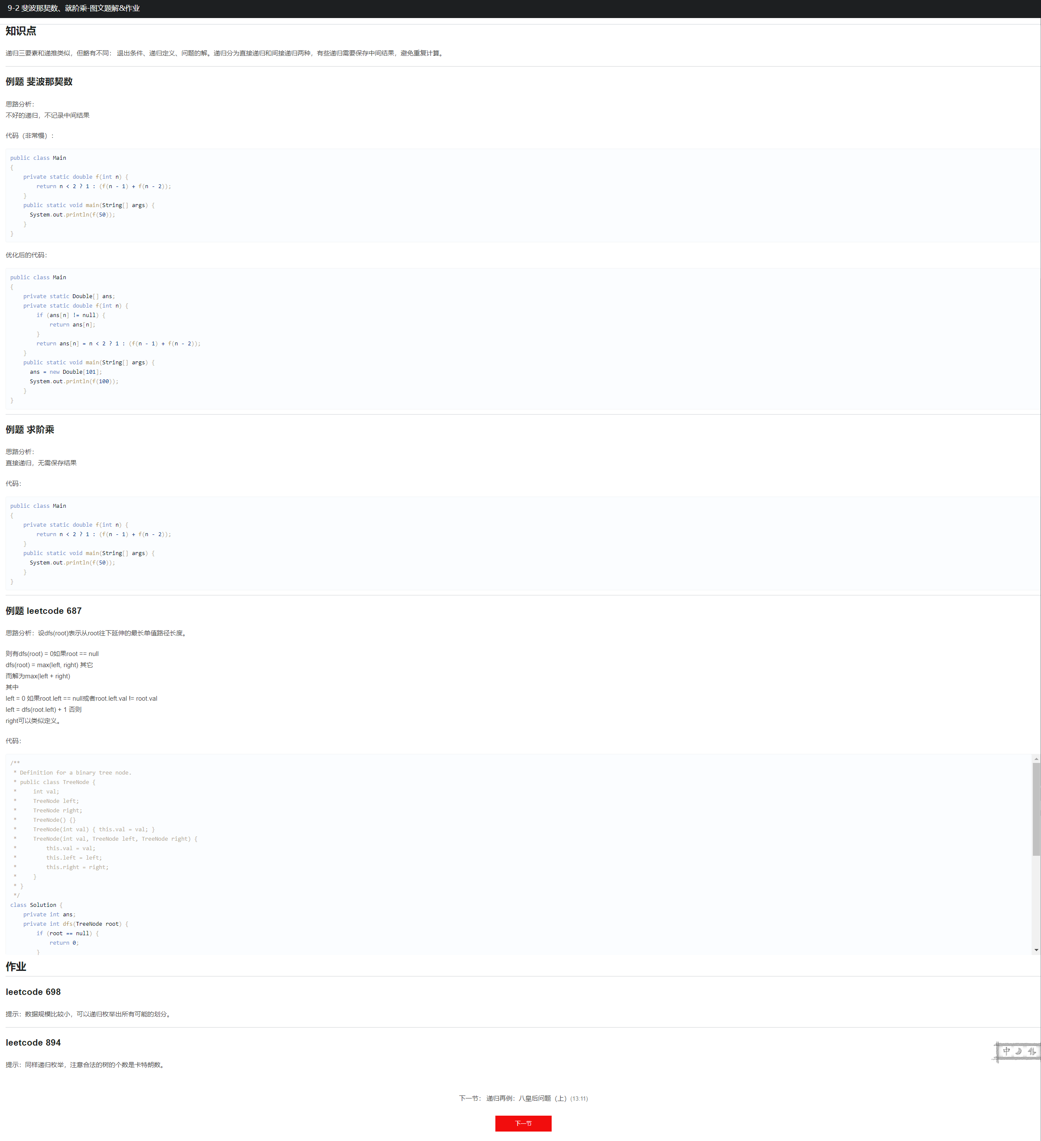
Task: Click the leetcode 894 homework title
Action: pos(34,1043)
